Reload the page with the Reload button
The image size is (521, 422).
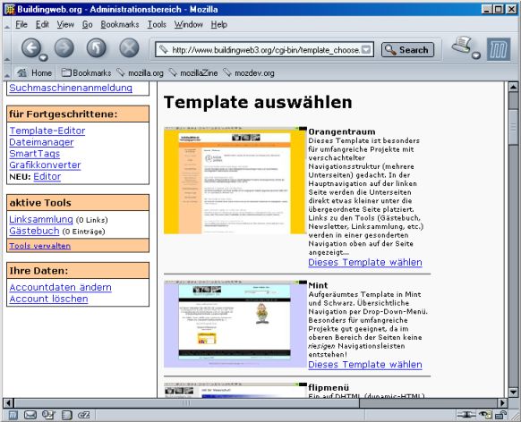tap(97, 47)
